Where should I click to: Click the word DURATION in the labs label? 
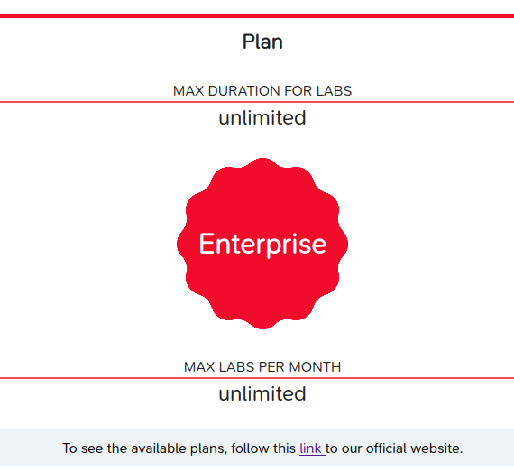pos(244,91)
